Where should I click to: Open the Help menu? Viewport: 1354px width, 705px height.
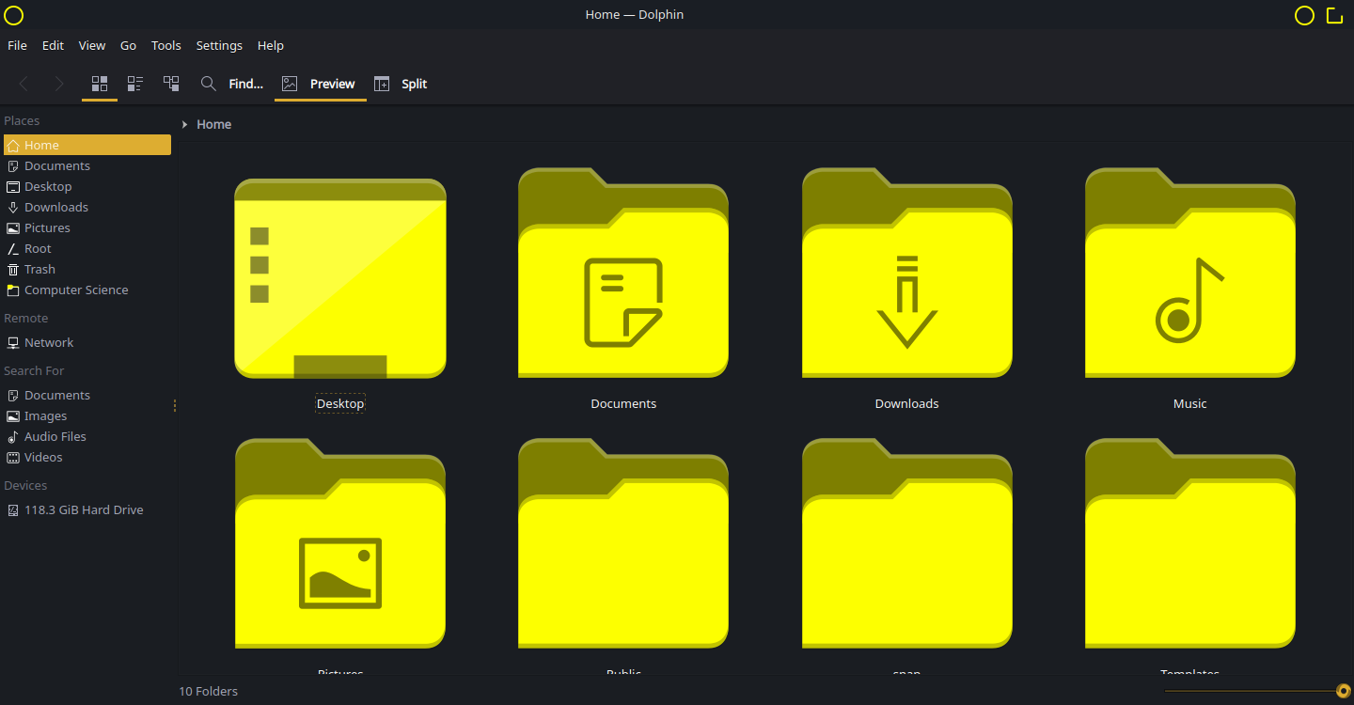271,45
